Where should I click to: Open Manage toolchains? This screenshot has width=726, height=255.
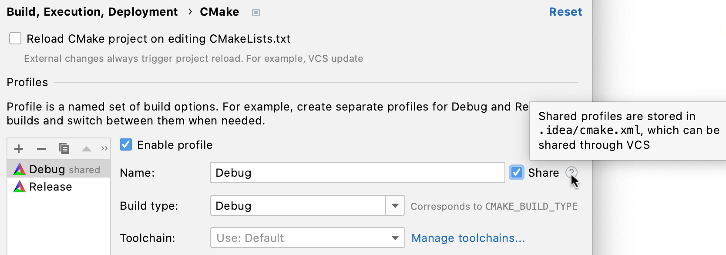(x=467, y=238)
